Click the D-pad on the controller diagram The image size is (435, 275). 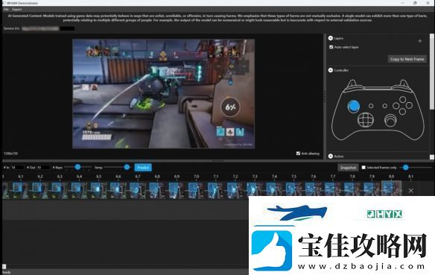point(366,120)
